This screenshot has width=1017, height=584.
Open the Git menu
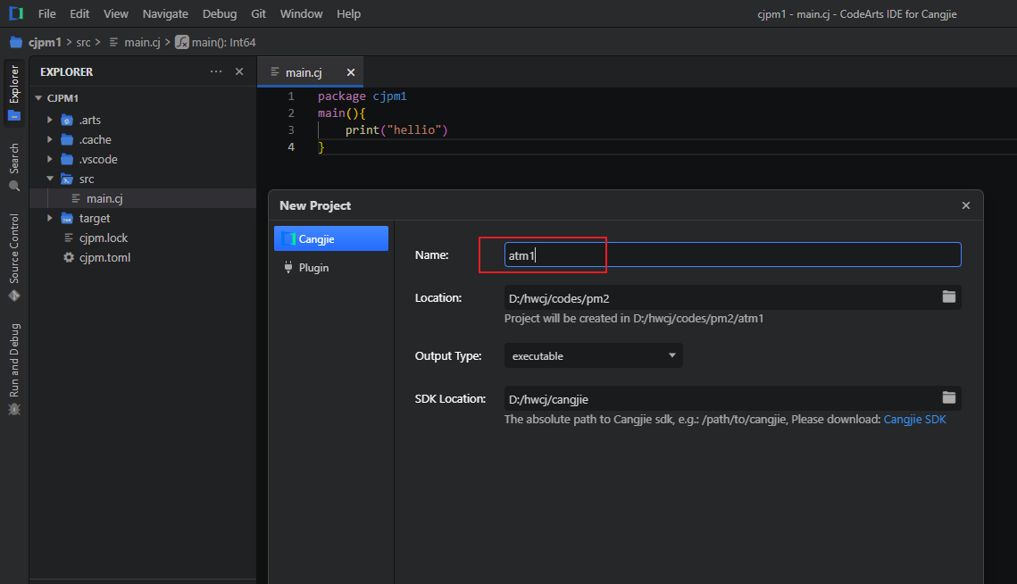pyautogui.click(x=258, y=13)
